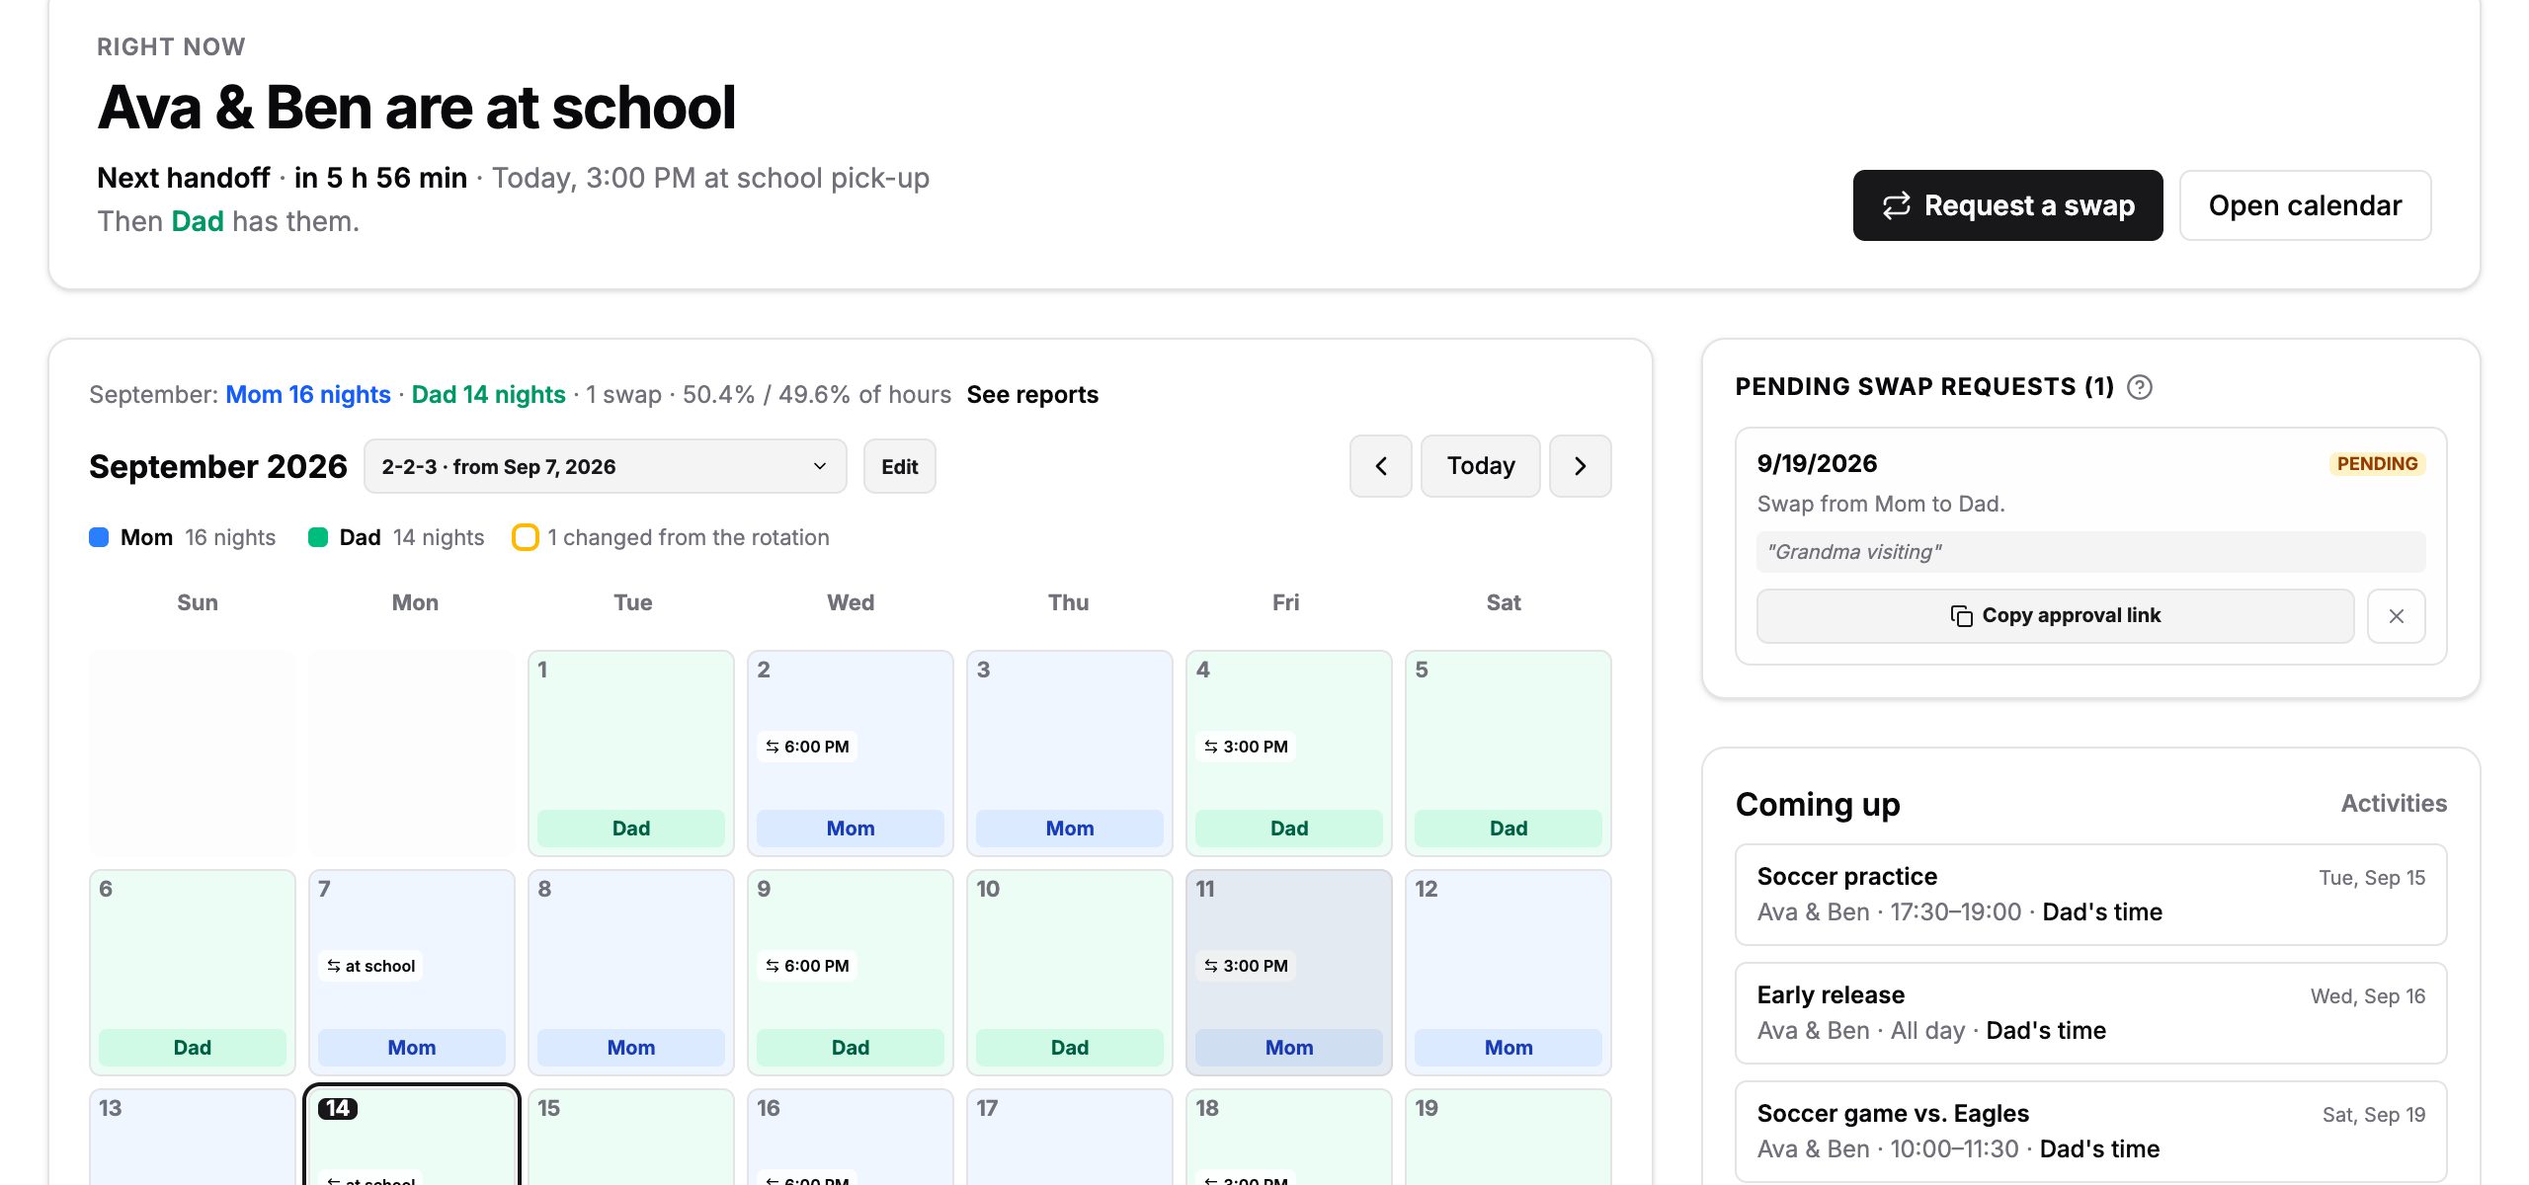
Task: Select September 5 Dad day
Action: click(x=1509, y=752)
